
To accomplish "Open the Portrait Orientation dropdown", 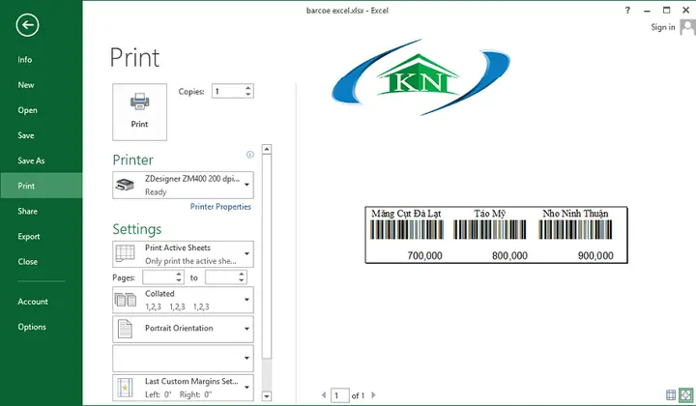I will click(x=183, y=329).
